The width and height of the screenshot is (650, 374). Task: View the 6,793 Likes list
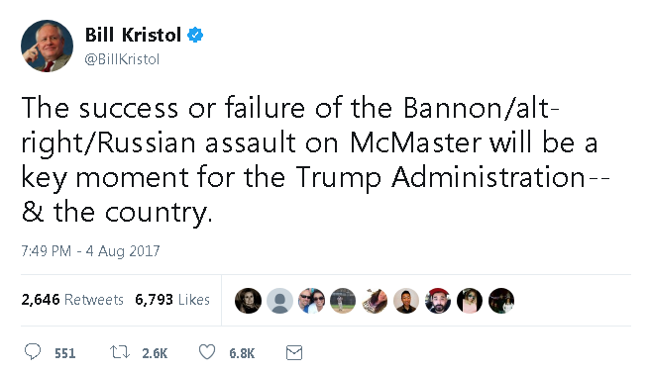pyautogui.click(x=172, y=299)
